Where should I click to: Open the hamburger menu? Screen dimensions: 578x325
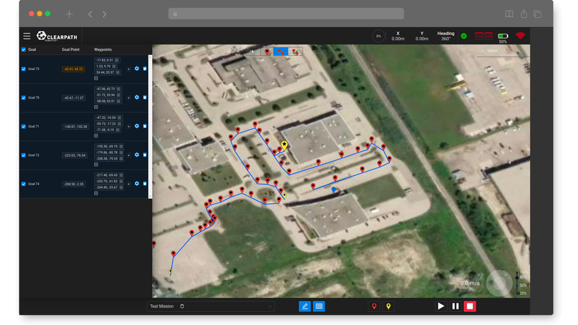tap(27, 36)
